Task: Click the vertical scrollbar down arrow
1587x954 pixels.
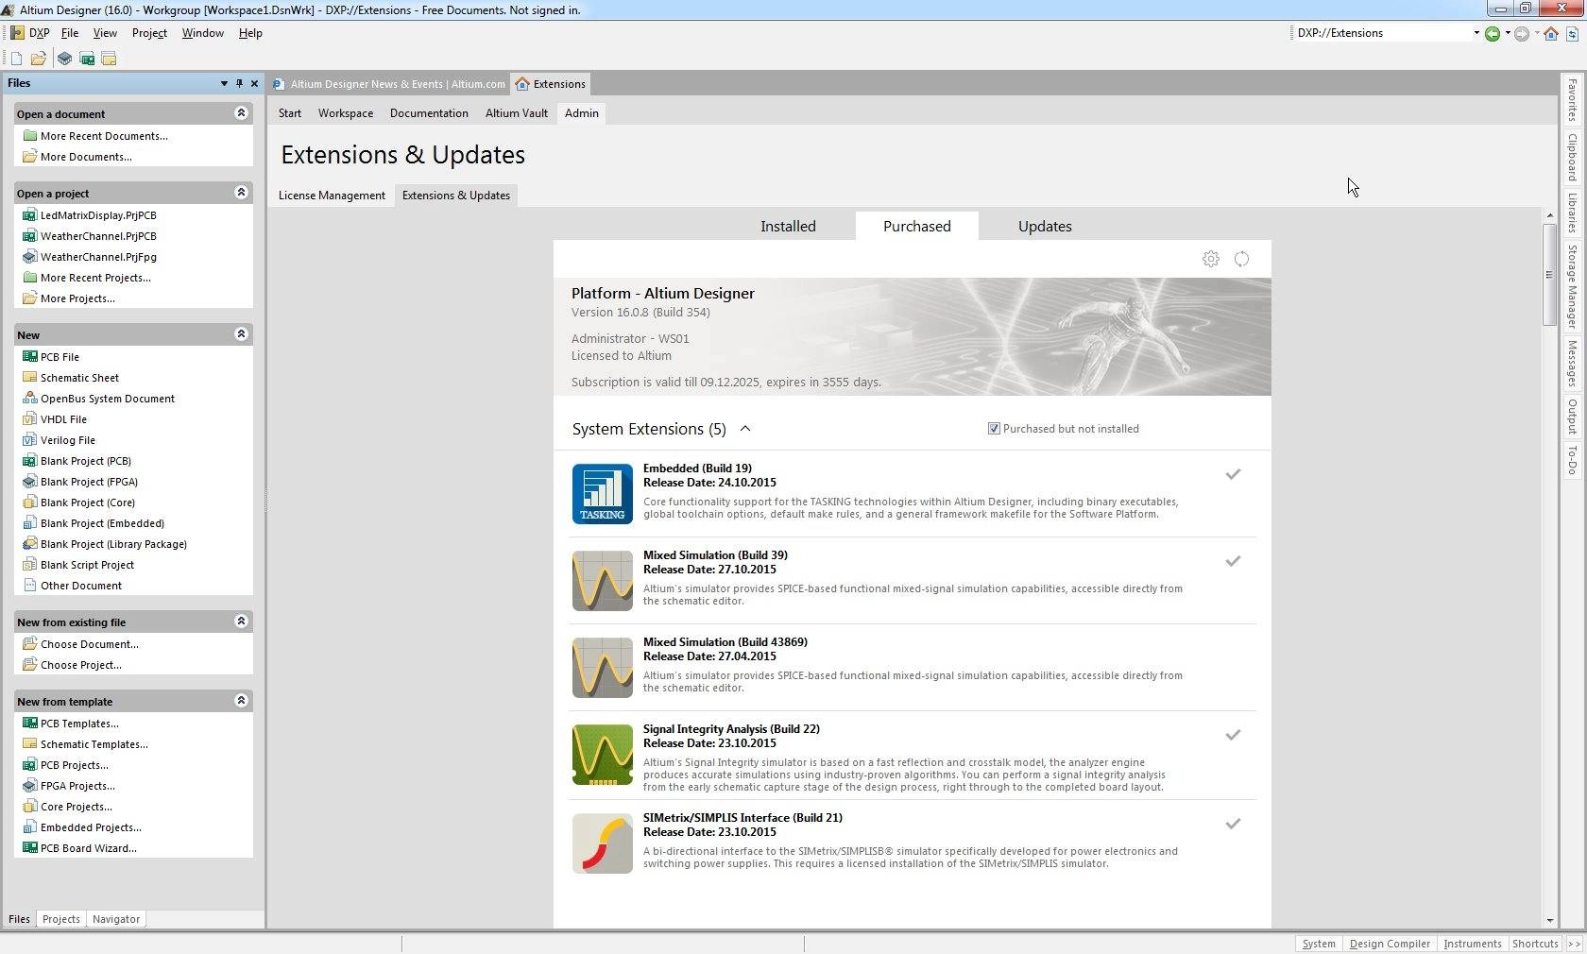Action: 1549,921
